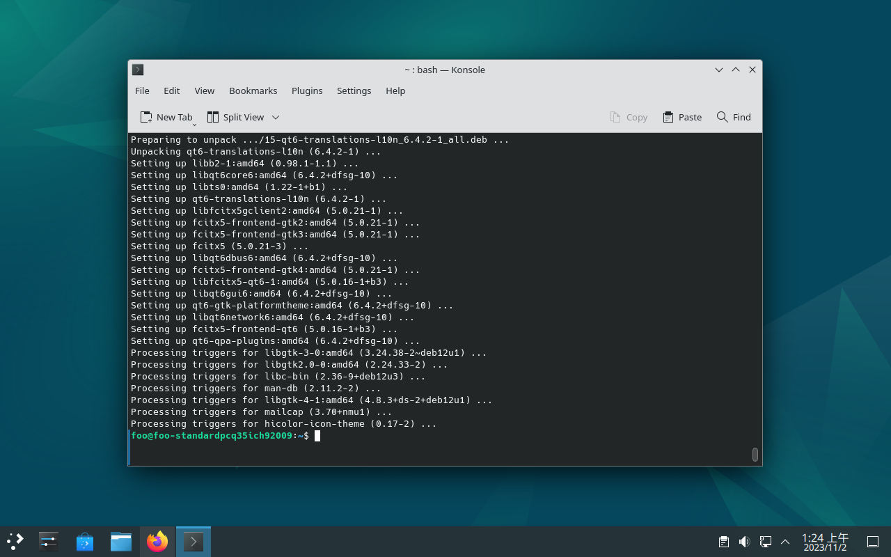Launch Firefox from the taskbar
The width and height of the screenshot is (891, 557).
click(157, 542)
